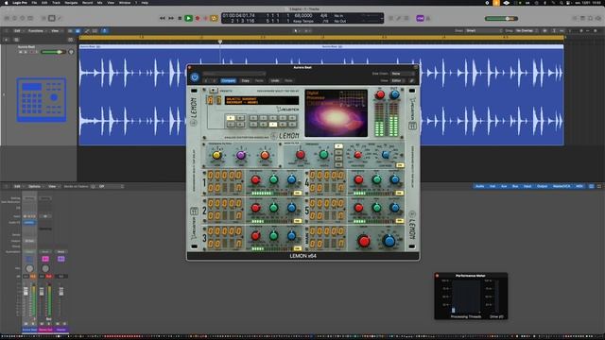Open the Logic Pro application menu
Image resolution: width=605 pixels, height=340 pixels.
point(20,3)
